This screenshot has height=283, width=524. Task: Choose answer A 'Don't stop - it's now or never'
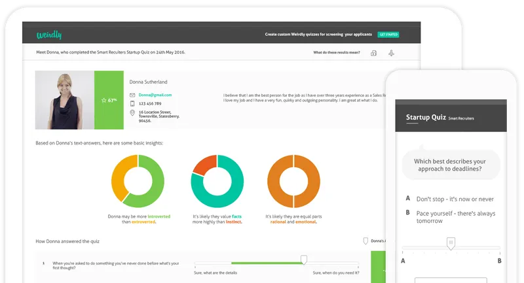pos(455,199)
